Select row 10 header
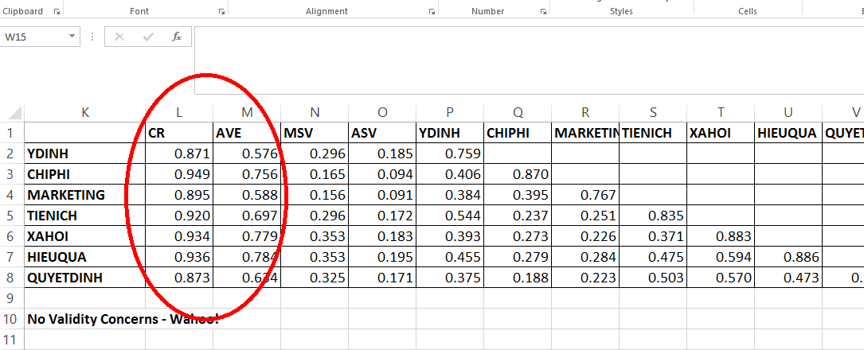The height and width of the screenshot is (350, 864). (x=12, y=319)
